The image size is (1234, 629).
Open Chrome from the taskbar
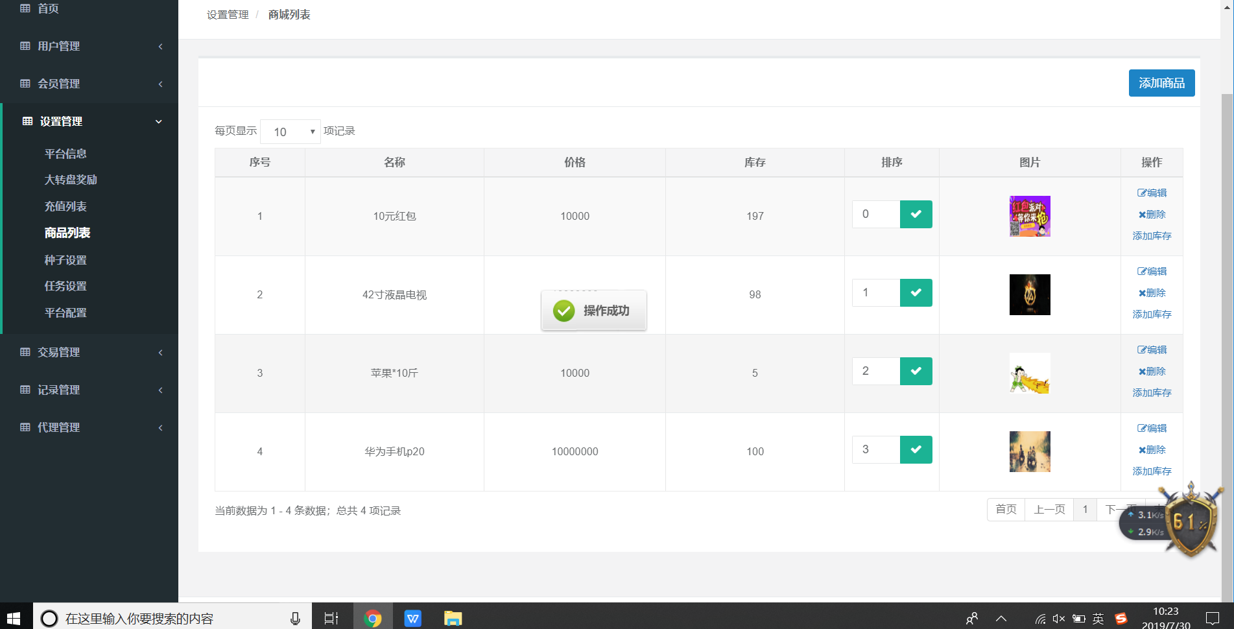pos(372,618)
